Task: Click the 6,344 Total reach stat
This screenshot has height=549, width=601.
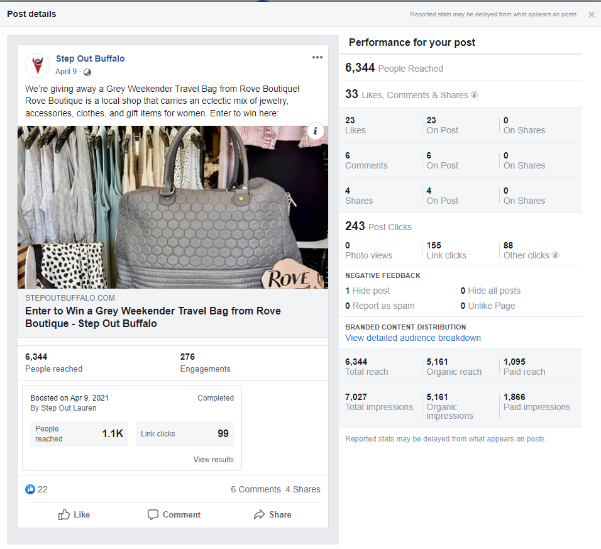Action: 367,367
